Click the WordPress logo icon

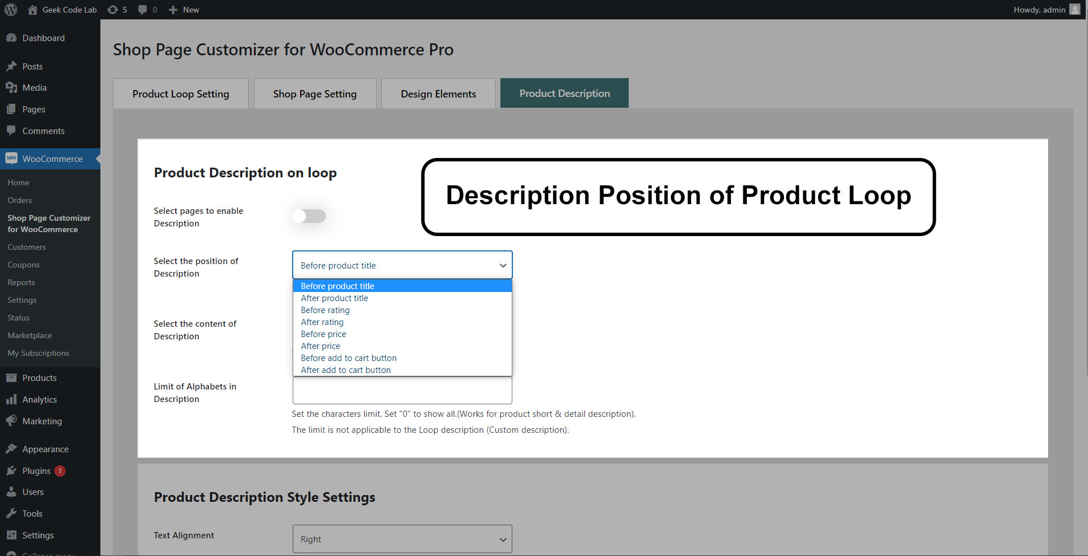click(11, 10)
